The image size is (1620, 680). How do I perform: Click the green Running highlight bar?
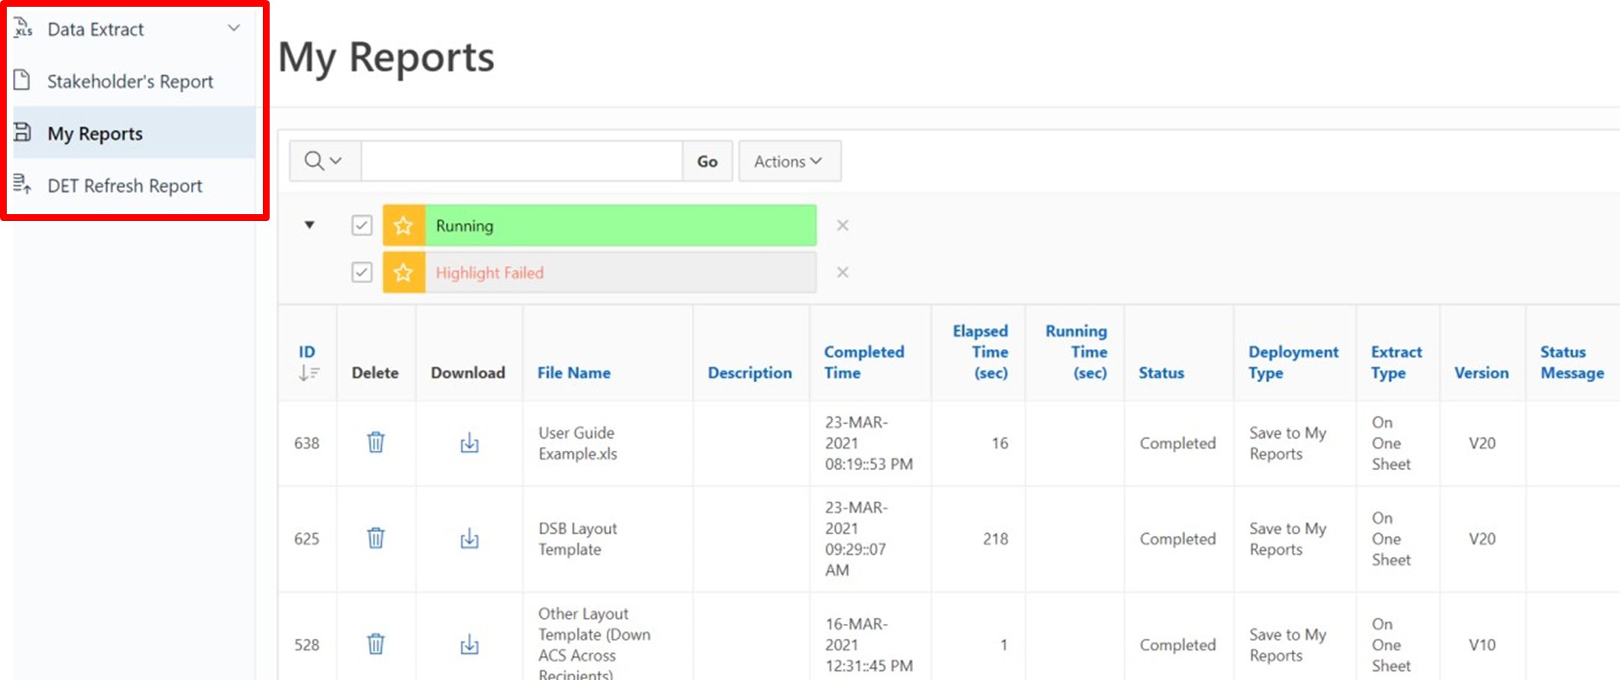click(x=619, y=225)
